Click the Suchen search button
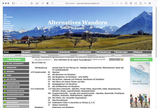Screen dimensions: 157x108 click(112, 60)
